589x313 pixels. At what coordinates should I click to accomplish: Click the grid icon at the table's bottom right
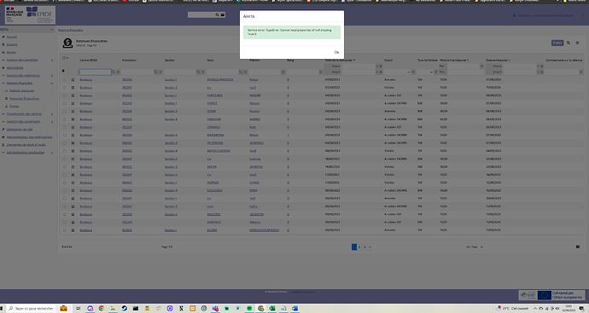pyautogui.click(x=578, y=247)
